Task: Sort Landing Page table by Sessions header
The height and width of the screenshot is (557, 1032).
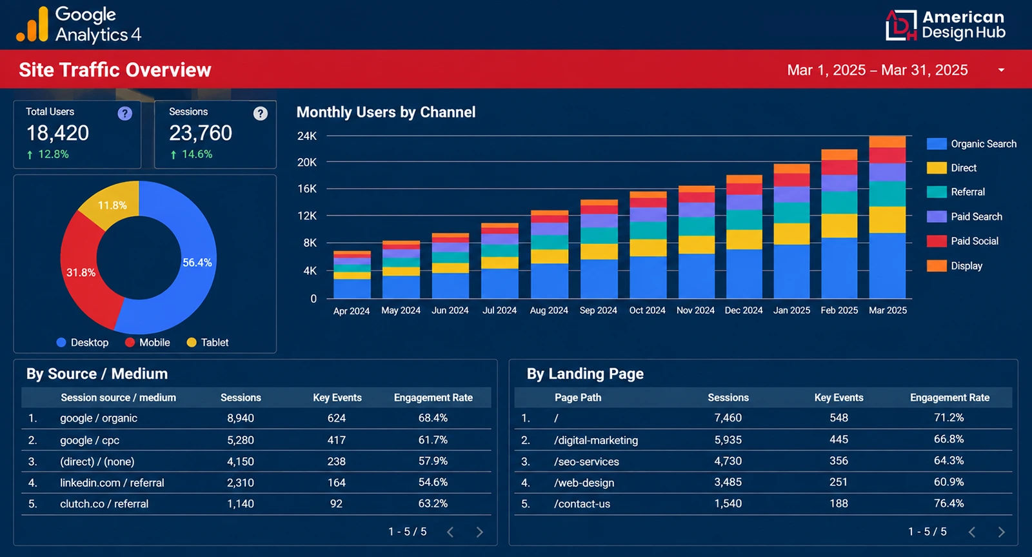Action: (x=728, y=398)
